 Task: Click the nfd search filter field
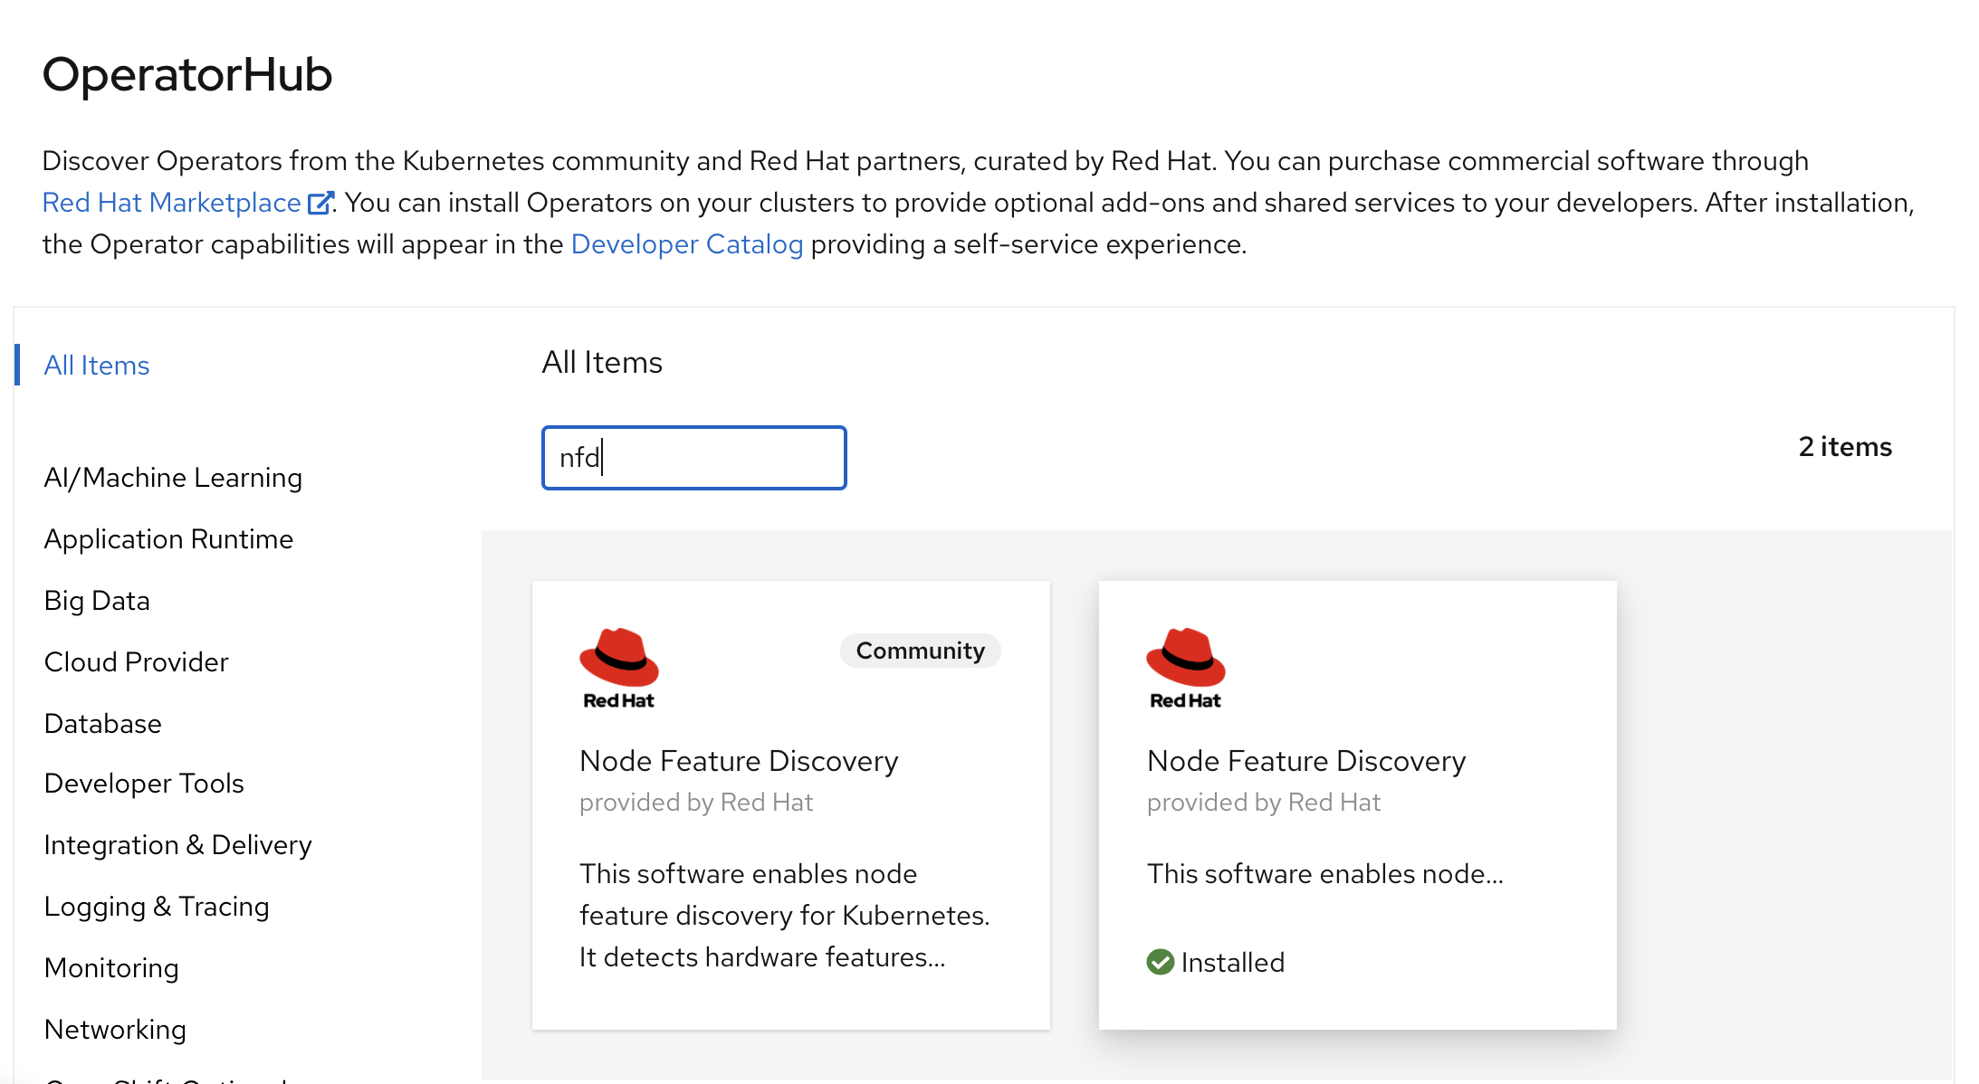[694, 458]
